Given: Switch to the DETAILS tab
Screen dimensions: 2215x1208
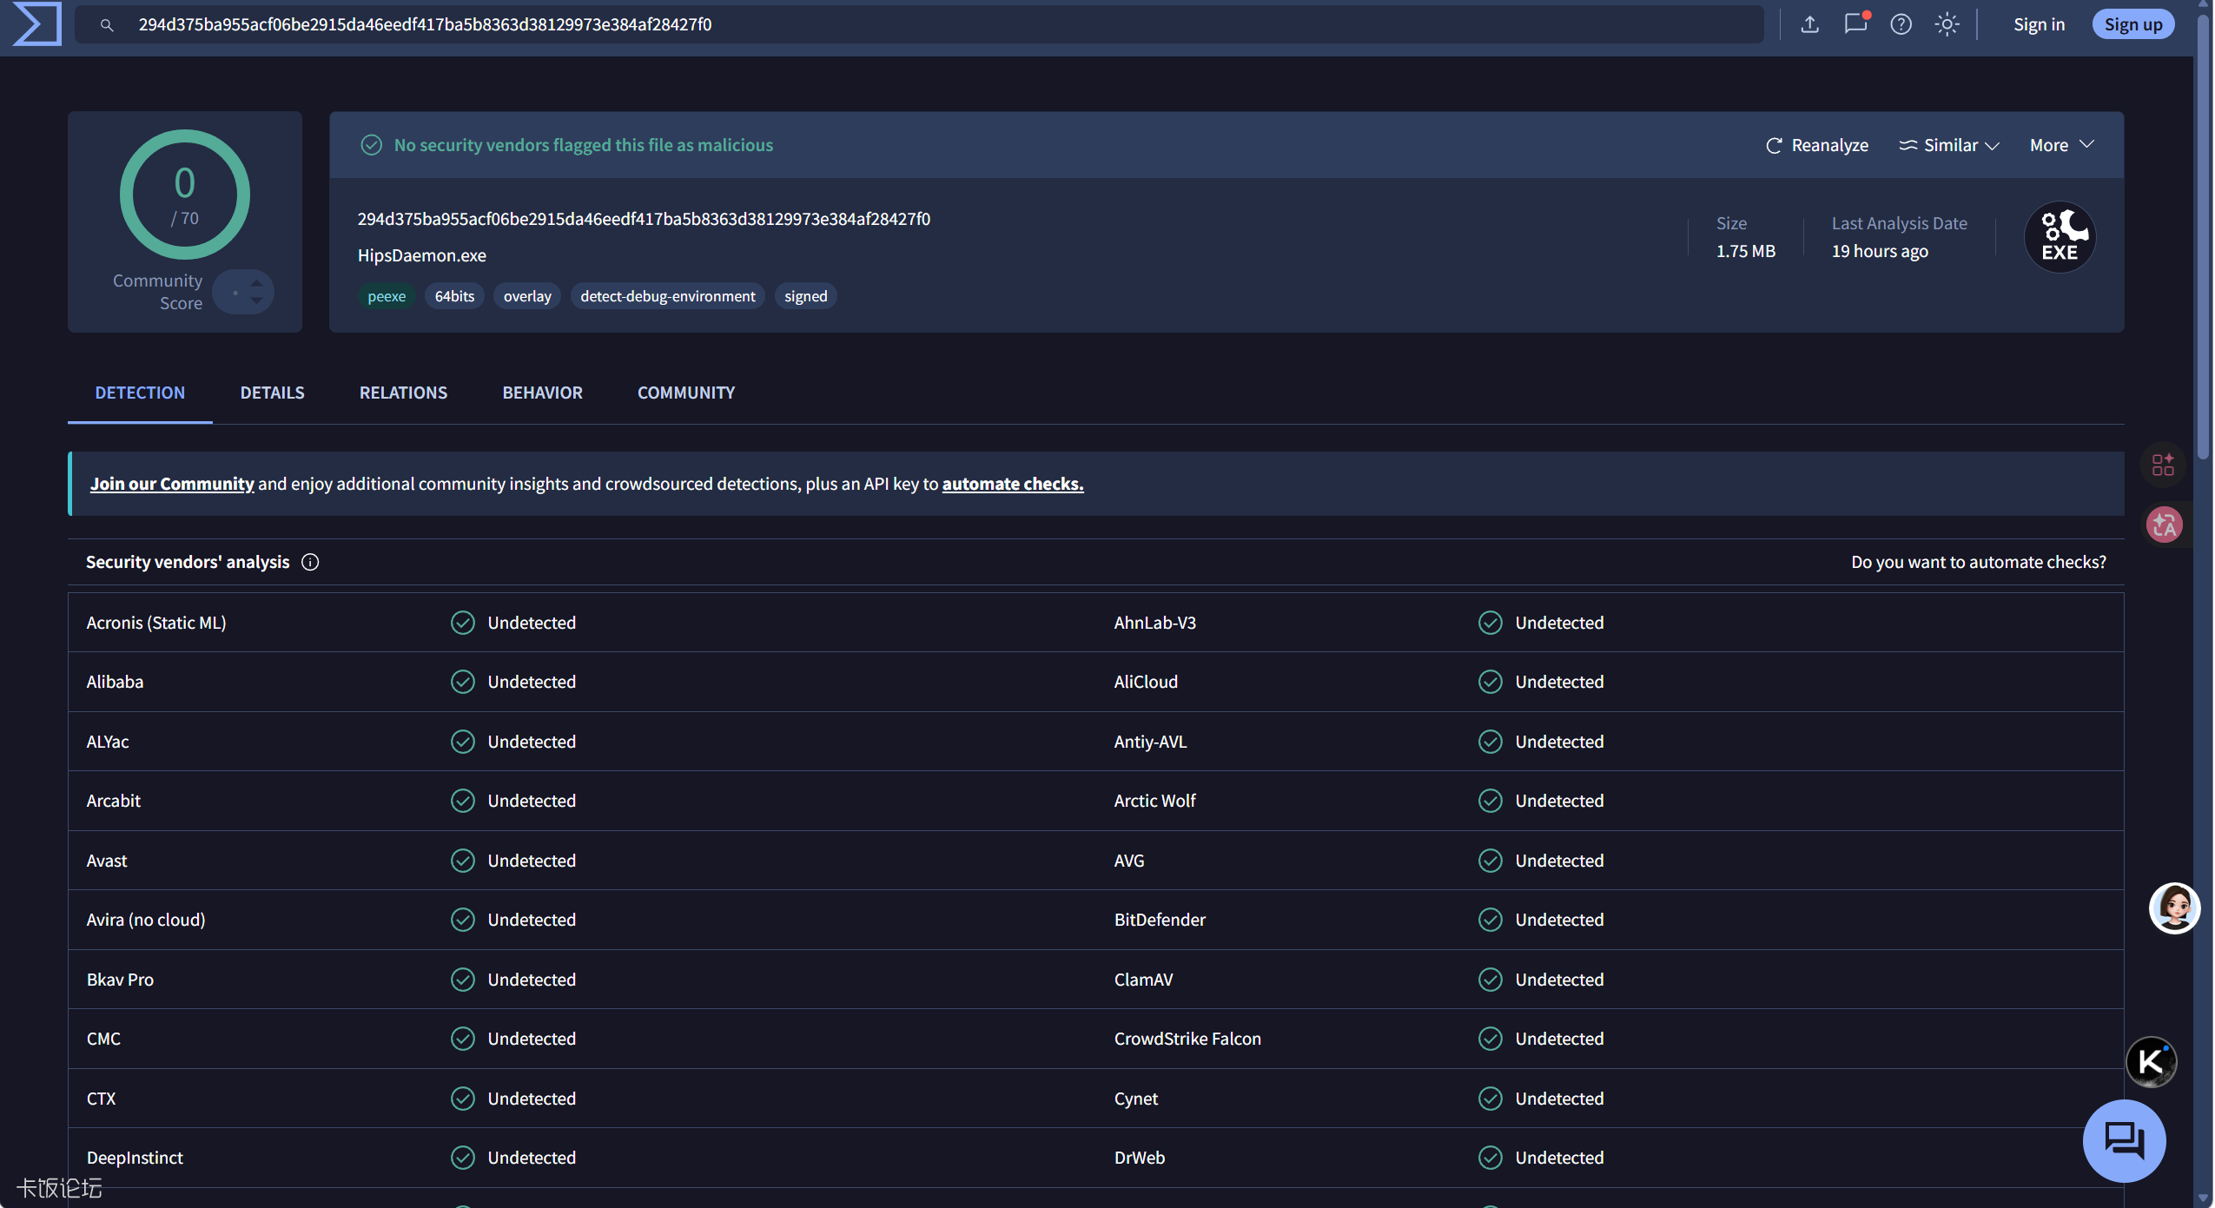Looking at the screenshot, I should pyautogui.click(x=272, y=393).
